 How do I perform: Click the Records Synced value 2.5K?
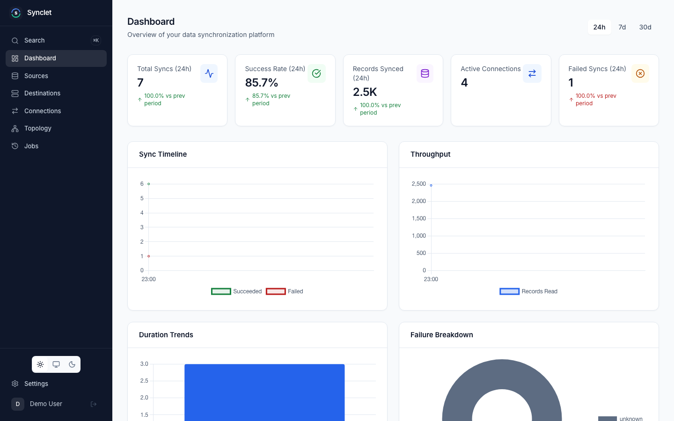click(365, 92)
